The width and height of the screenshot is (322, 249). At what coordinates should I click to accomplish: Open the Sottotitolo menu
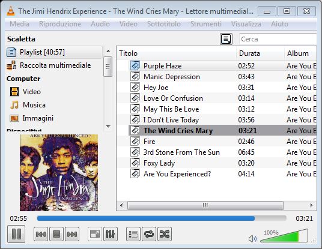[164, 24]
